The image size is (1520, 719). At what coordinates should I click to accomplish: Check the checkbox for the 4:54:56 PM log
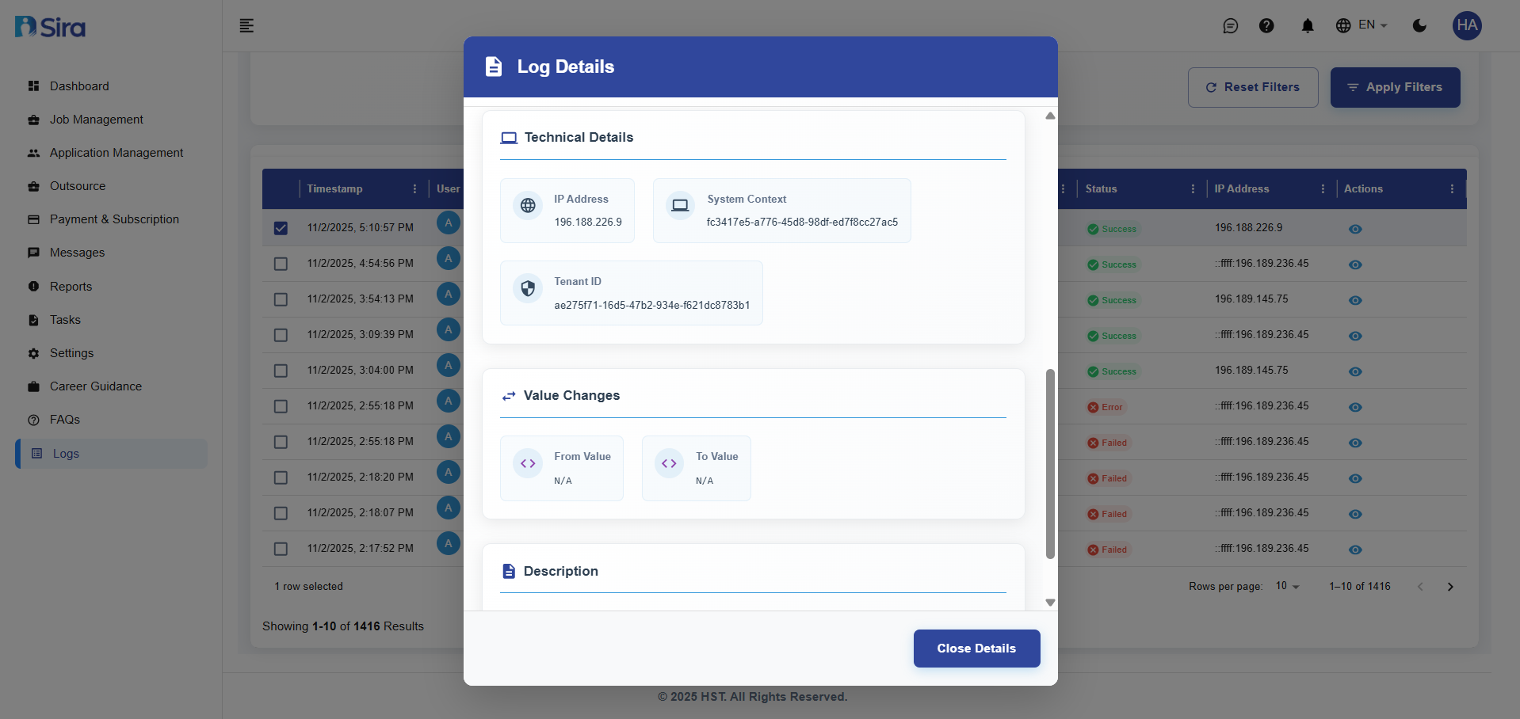click(281, 264)
